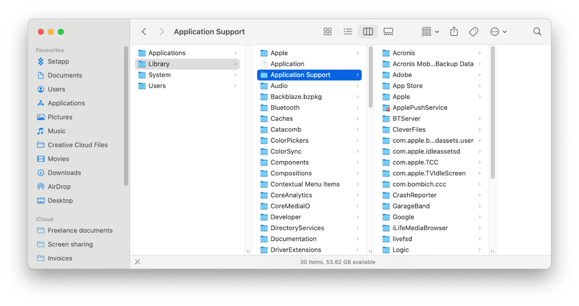The image size is (579, 306).
Task: Switch to icon grid view
Action: 328,32
